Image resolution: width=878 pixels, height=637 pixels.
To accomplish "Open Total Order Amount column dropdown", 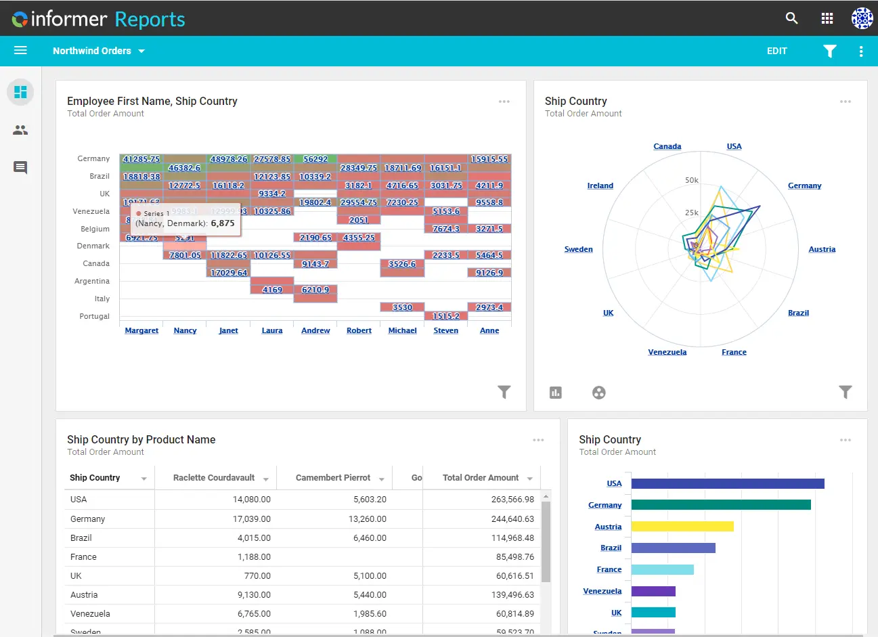I will pos(529,479).
